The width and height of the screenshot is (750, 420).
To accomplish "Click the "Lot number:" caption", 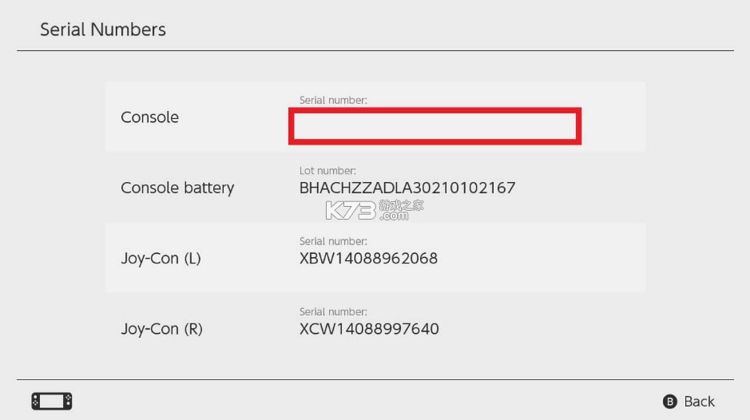I will 327,171.
